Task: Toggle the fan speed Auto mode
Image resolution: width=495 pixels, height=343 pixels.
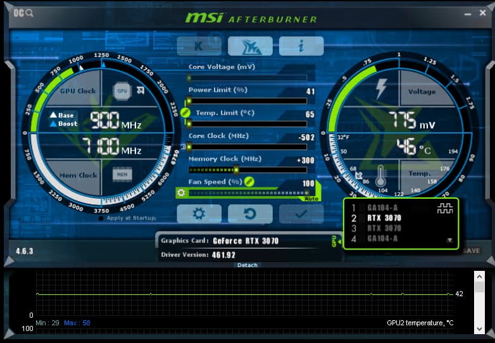Action: (311, 199)
